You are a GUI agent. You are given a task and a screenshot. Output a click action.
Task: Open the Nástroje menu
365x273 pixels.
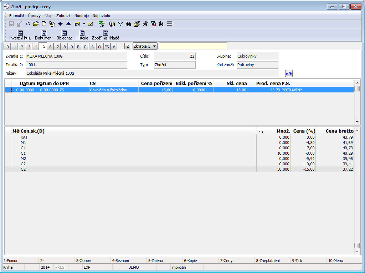(x=82, y=16)
